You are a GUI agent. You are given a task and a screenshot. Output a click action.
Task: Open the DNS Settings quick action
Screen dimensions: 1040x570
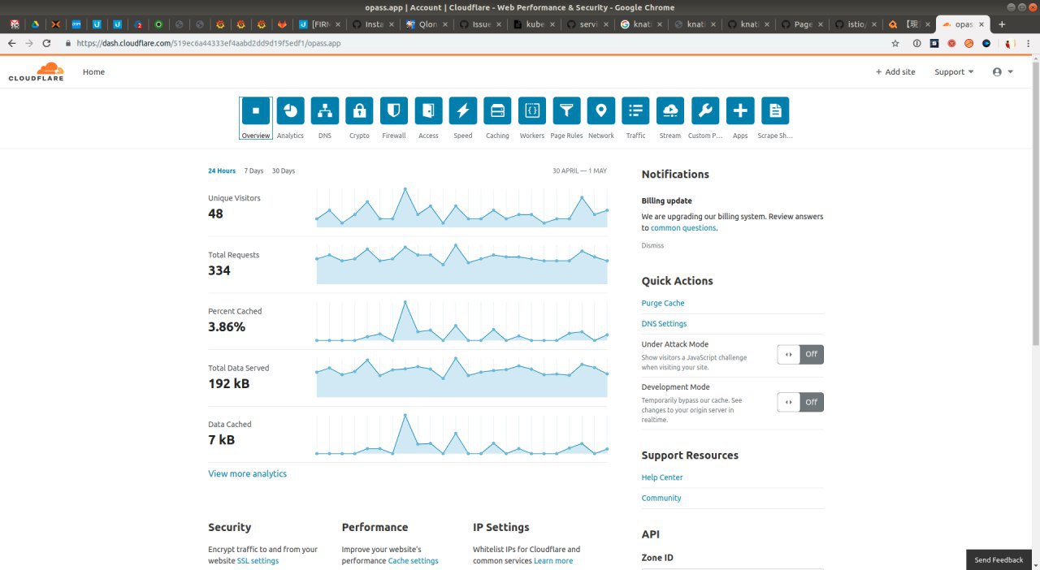[x=664, y=323]
